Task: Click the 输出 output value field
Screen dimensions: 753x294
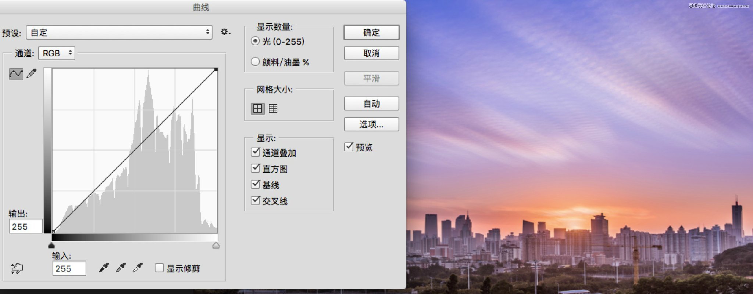Action: pos(26,226)
